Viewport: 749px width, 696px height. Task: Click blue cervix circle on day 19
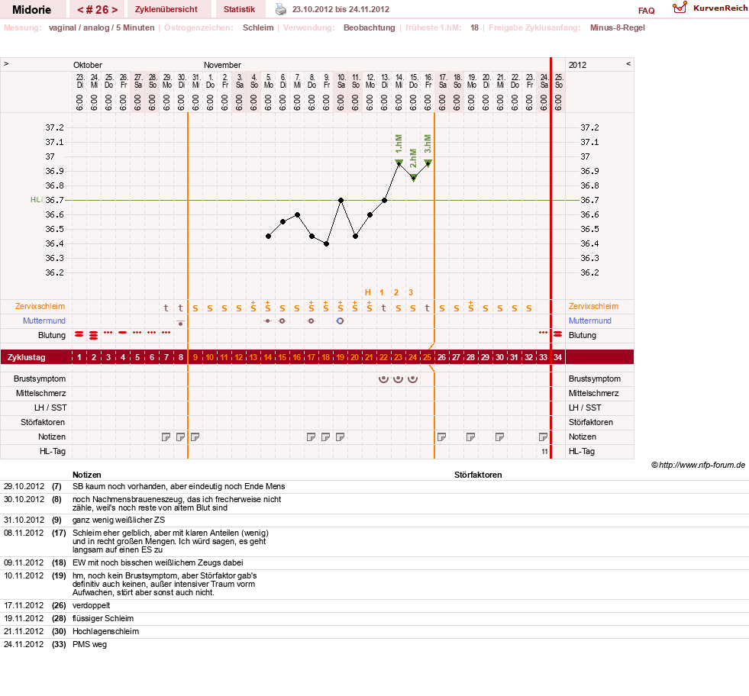(x=340, y=321)
